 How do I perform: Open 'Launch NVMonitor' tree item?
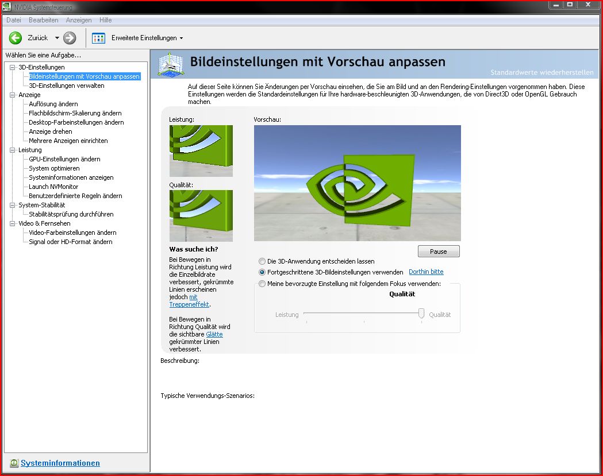click(53, 187)
